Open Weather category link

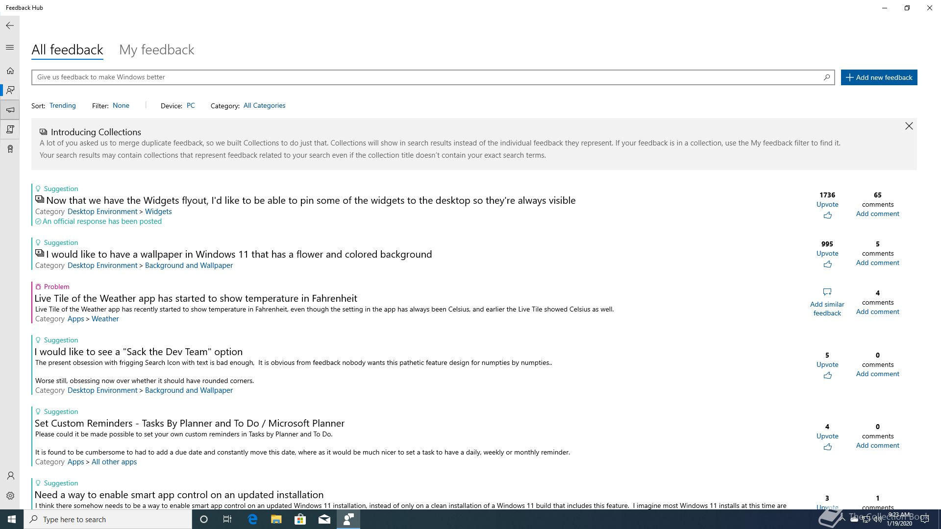pos(105,319)
